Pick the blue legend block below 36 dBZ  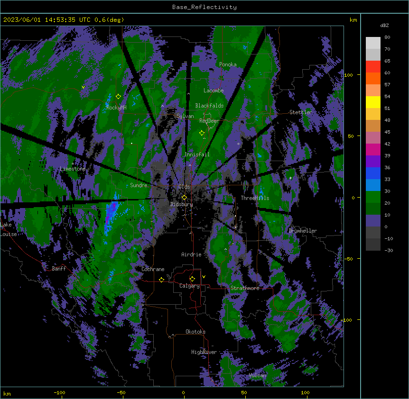coord(373,173)
